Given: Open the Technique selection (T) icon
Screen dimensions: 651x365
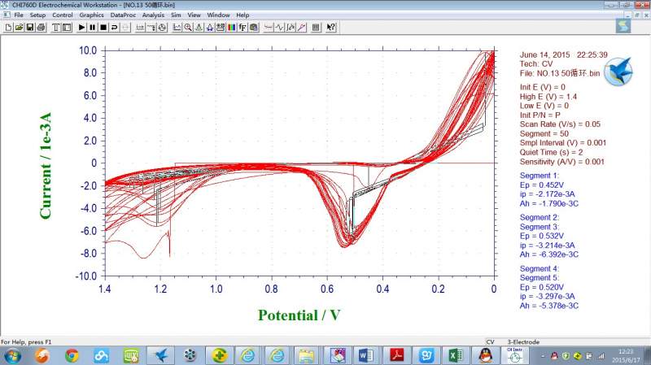Looking at the screenshot, I should coord(56,28).
